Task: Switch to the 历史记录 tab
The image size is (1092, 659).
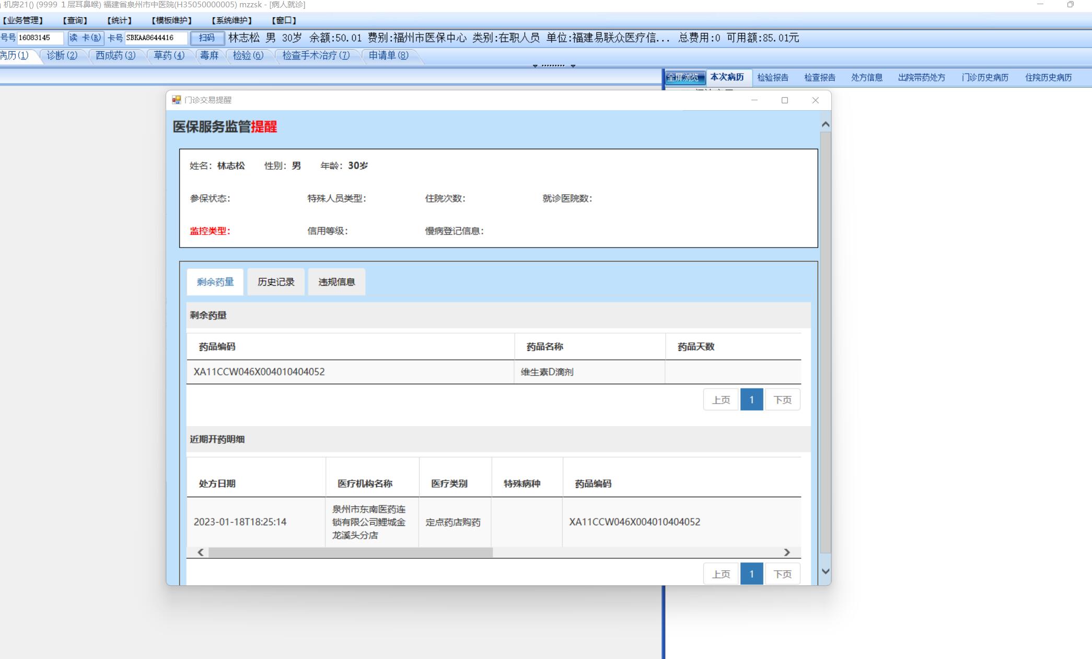Action: [276, 282]
